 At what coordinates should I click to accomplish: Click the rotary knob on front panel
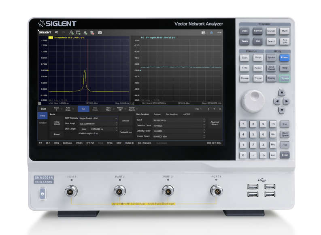point(253,101)
